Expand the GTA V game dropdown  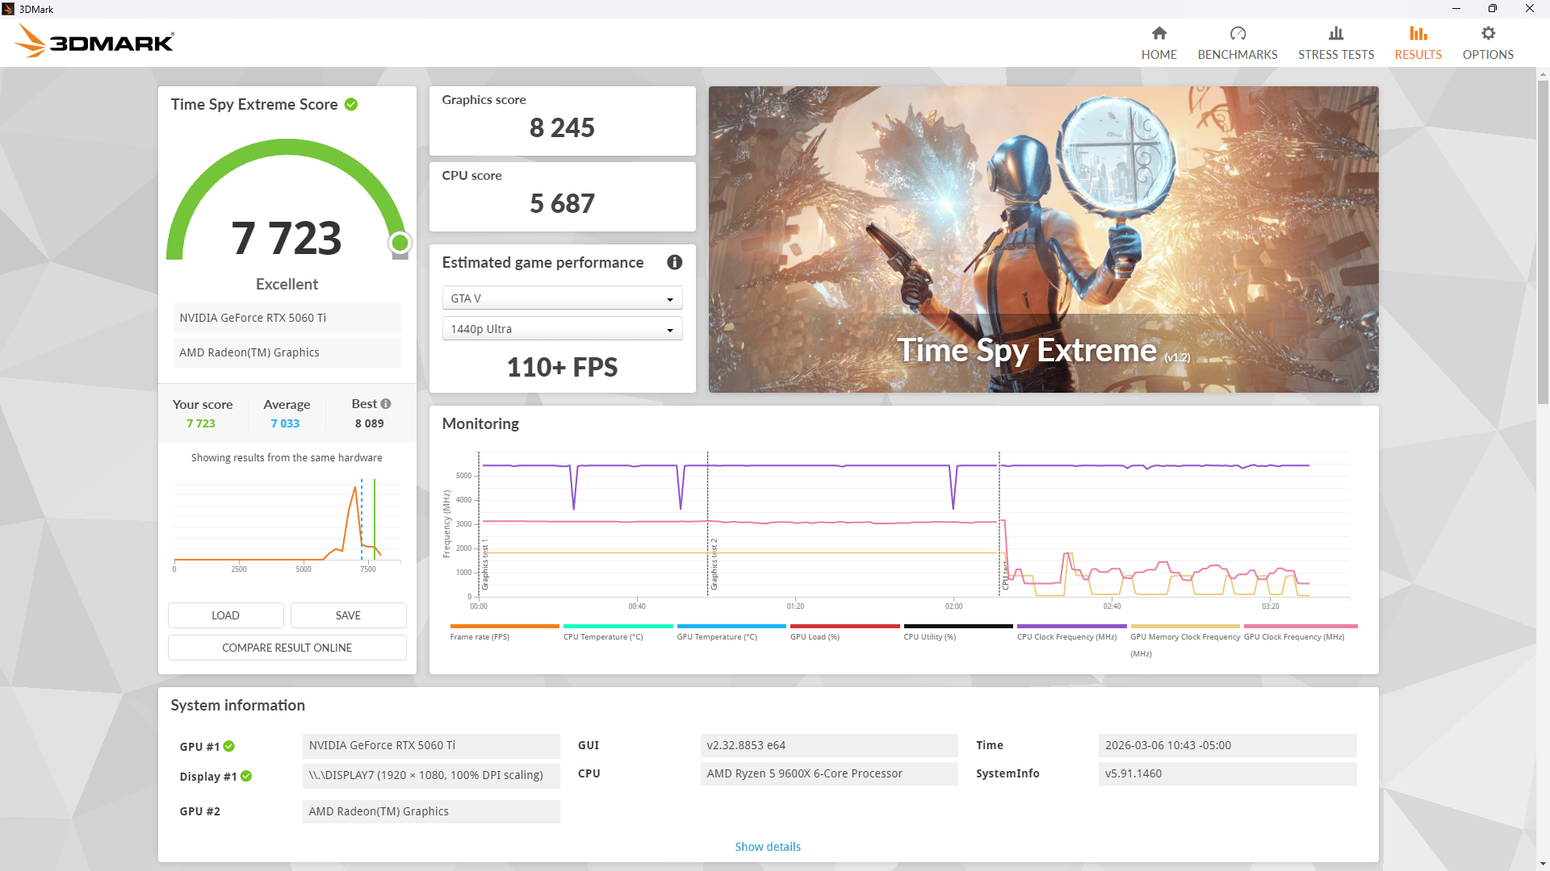[x=562, y=298]
